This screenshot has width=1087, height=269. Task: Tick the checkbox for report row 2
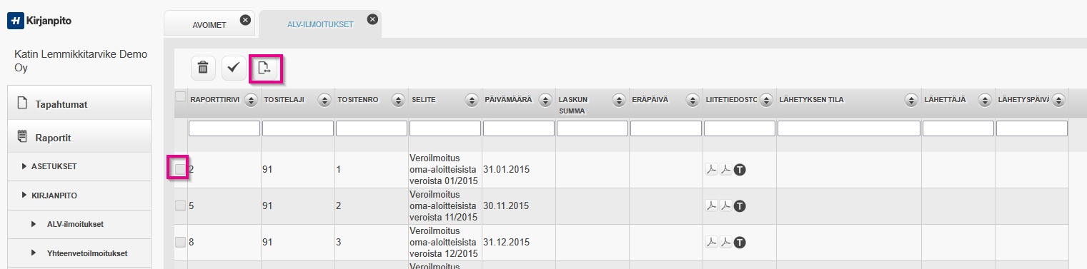pos(180,169)
